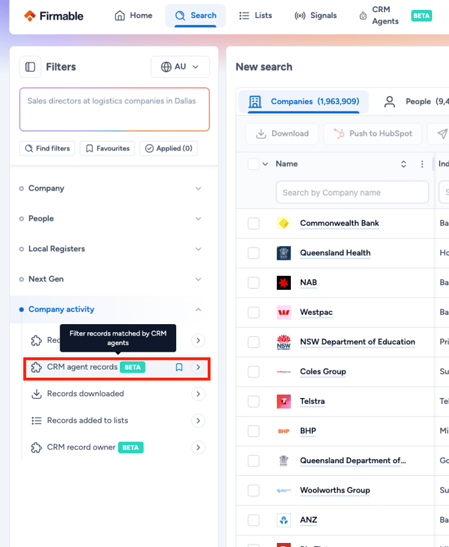The width and height of the screenshot is (449, 547).
Task: Open the Search tab
Action: coord(196,15)
